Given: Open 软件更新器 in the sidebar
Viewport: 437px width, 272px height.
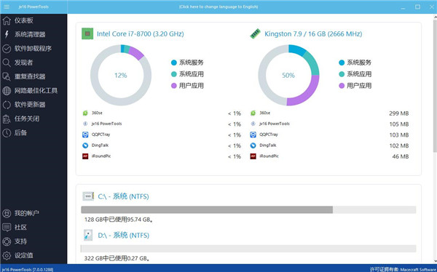Looking at the screenshot, I should (x=30, y=105).
